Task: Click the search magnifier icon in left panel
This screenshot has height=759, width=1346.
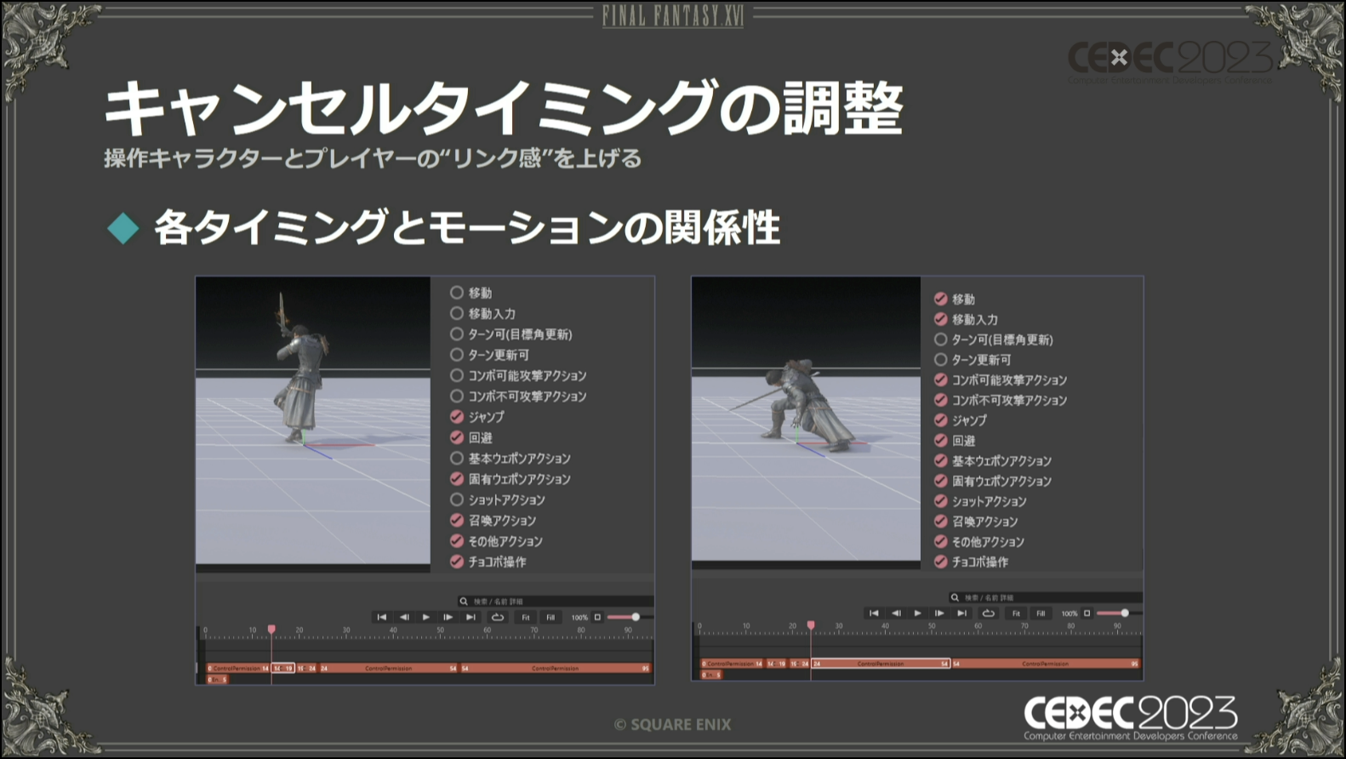Action: (464, 602)
